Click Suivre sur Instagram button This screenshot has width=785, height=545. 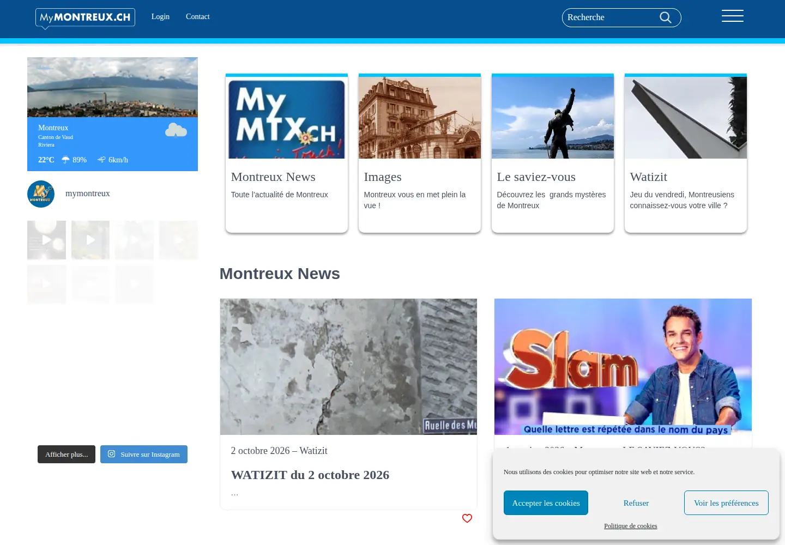(144, 455)
